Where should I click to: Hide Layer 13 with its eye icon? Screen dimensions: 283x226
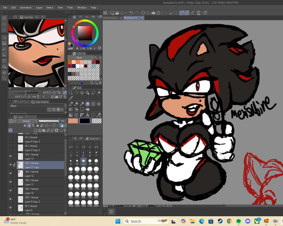(10, 156)
